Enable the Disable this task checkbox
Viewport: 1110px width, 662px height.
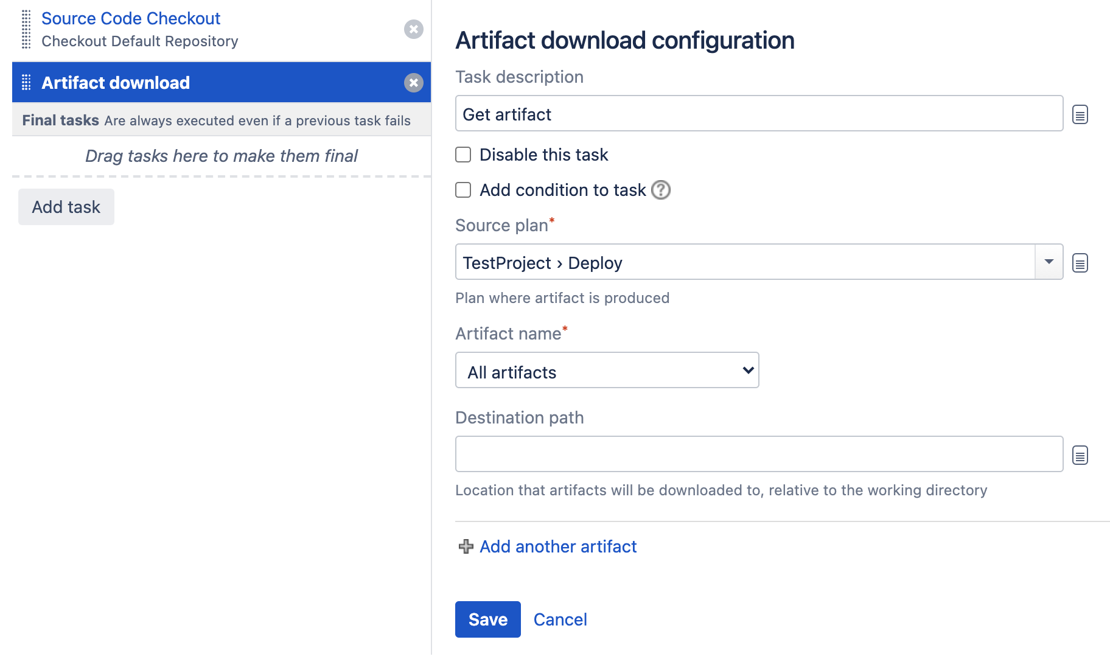pos(462,155)
